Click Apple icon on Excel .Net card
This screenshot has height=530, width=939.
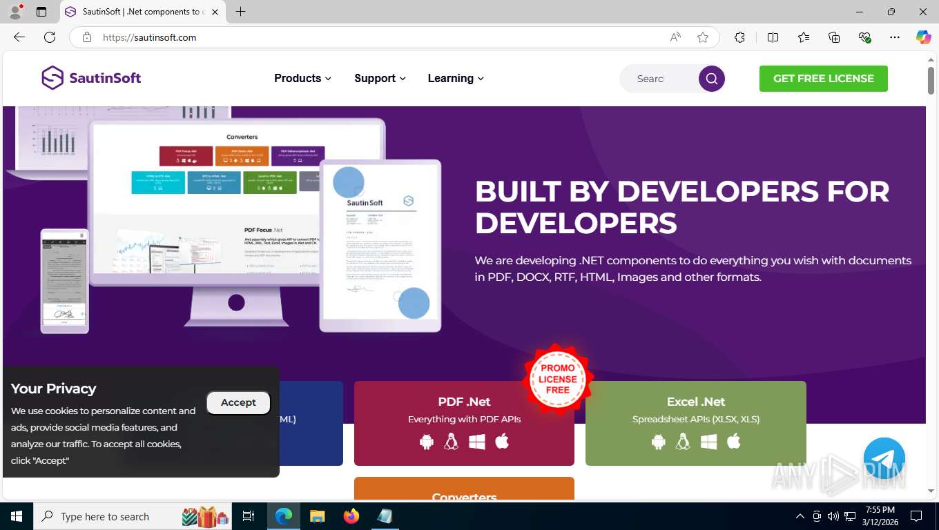click(734, 441)
